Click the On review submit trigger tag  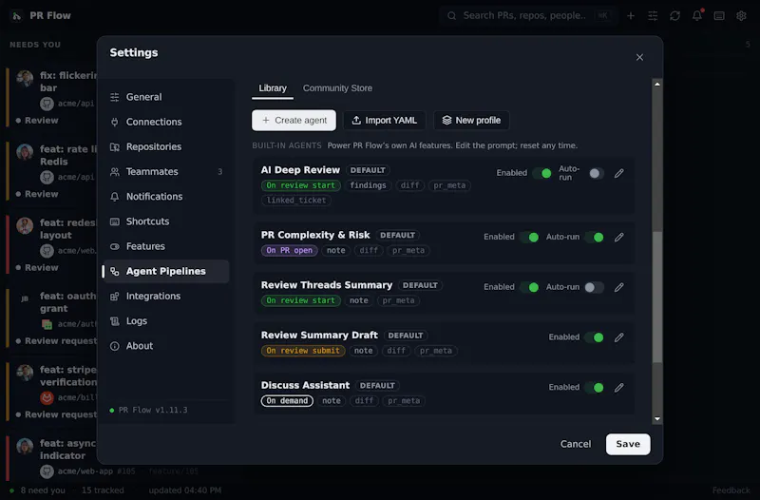point(303,351)
